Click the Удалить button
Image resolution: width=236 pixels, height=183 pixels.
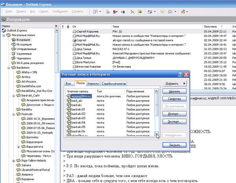[174, 91]
